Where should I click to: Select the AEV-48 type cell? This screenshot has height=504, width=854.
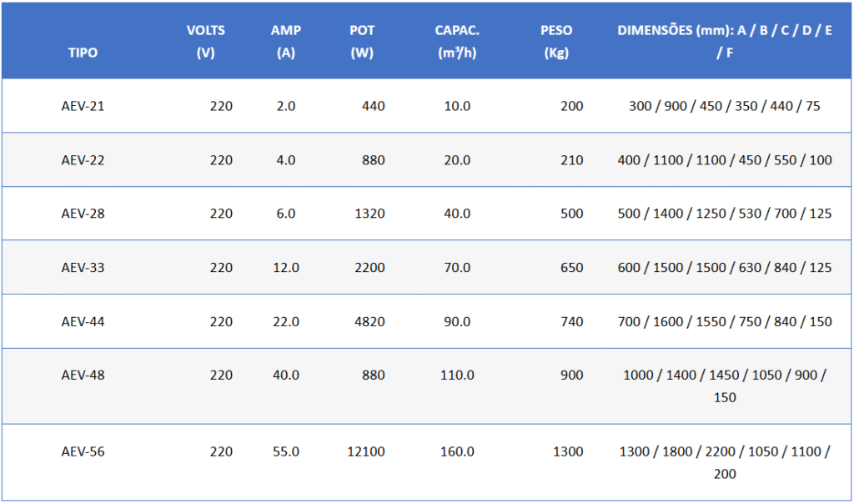point(83,375)
